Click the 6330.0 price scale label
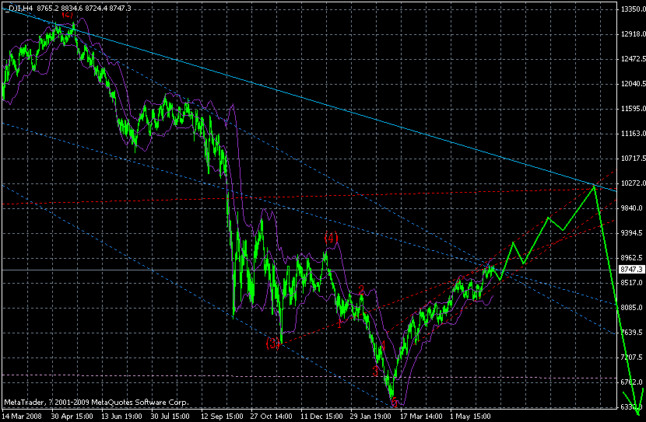This screenshot has width=646, height=422. coord(631,407)
